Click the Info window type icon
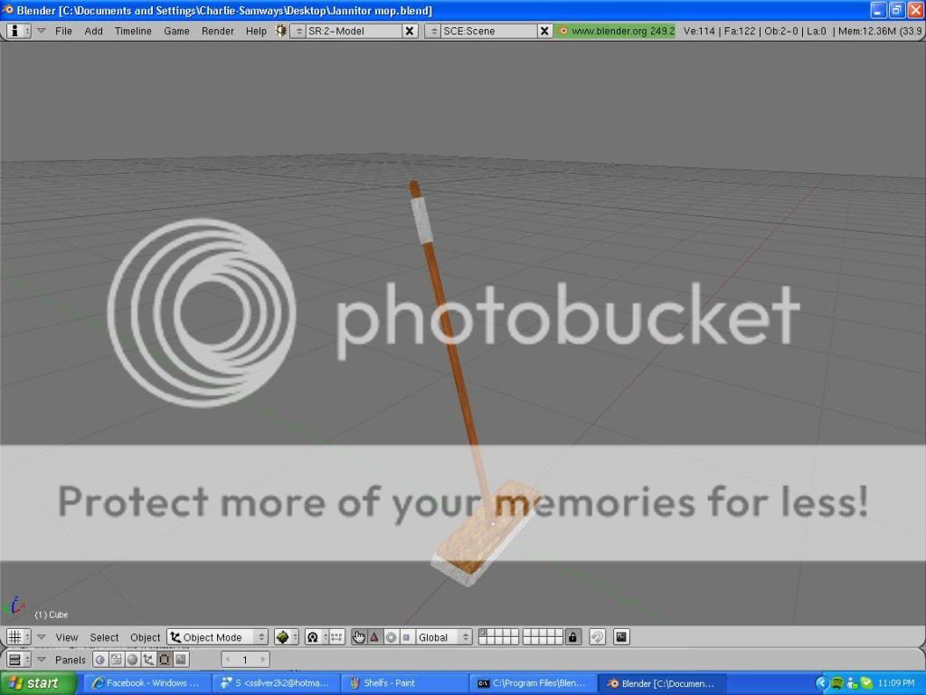 click(18, 31)
